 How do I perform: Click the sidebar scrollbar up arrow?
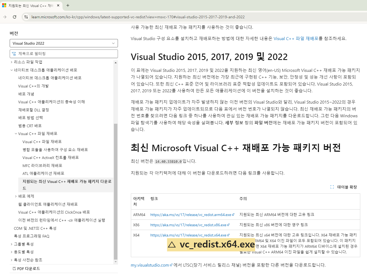click(116, 62)
